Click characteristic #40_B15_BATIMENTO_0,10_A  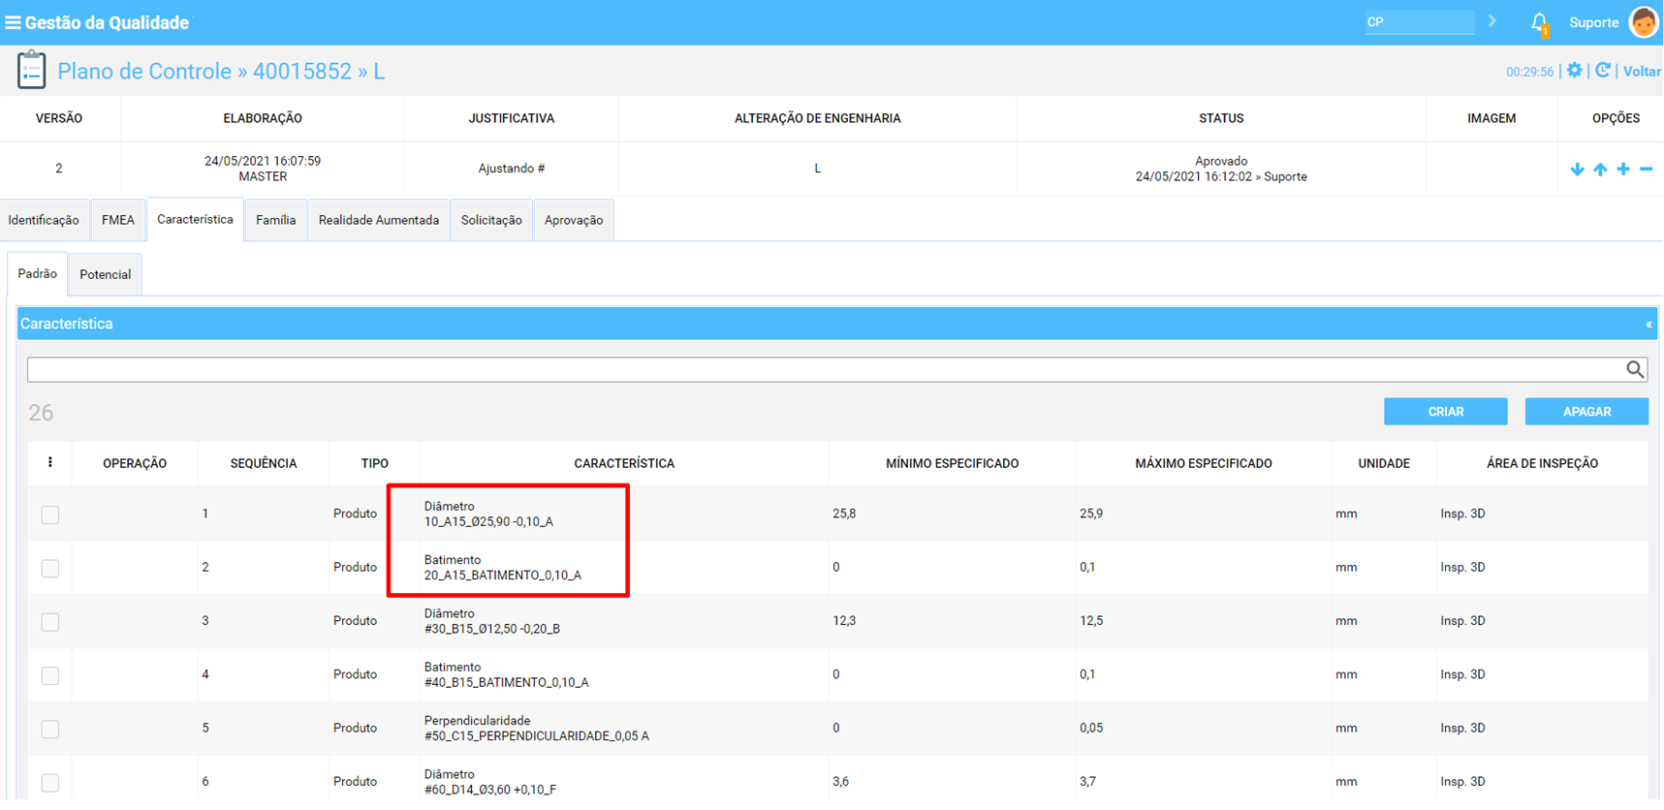pos(506,682)
